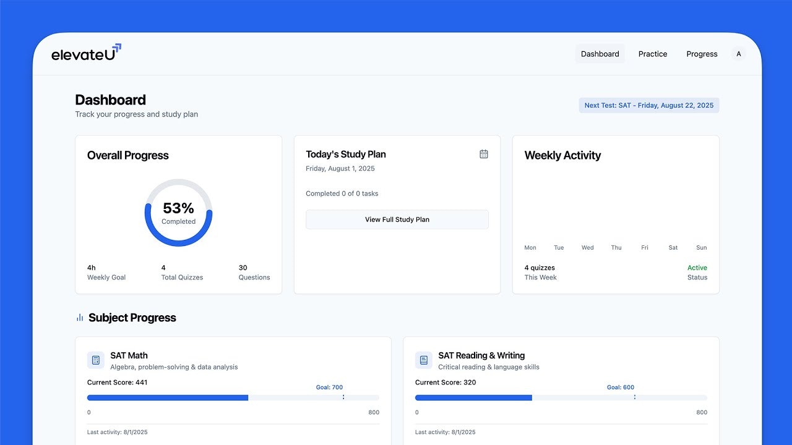
Task: Click the 53% completed progress ring
Action: click(178, 213)
